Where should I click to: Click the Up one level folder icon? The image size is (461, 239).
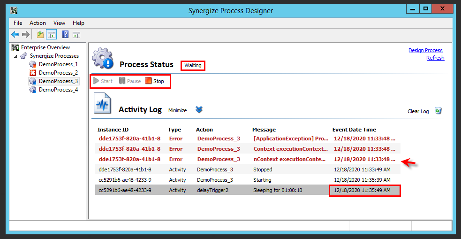point(40,35)
